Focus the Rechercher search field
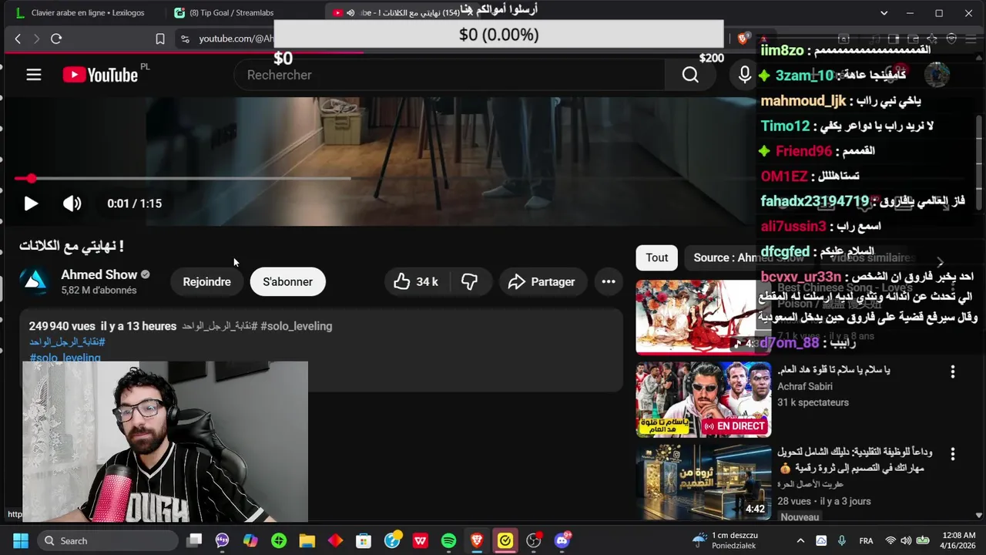This screenshot has height=555, width=986. click(449, 75)
